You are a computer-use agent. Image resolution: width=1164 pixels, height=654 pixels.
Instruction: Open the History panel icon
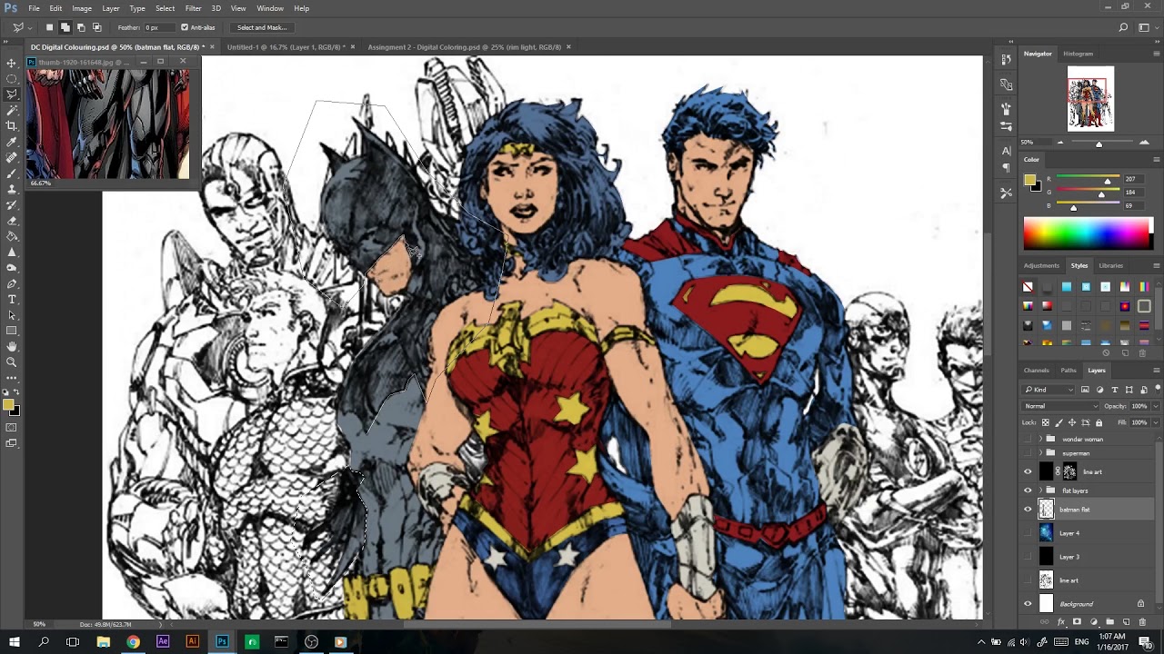(1006, 59)
